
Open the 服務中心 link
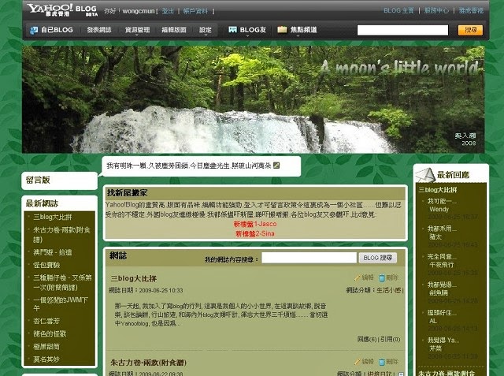[x=436, y=10]
